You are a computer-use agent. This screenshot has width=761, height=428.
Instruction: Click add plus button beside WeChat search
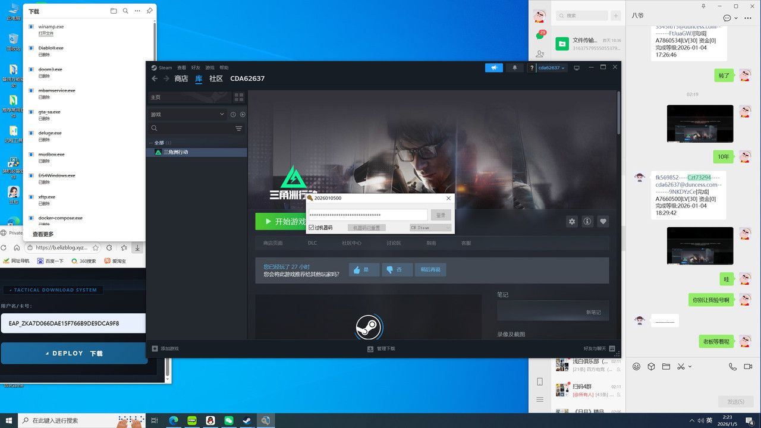[x=616, y=15]
